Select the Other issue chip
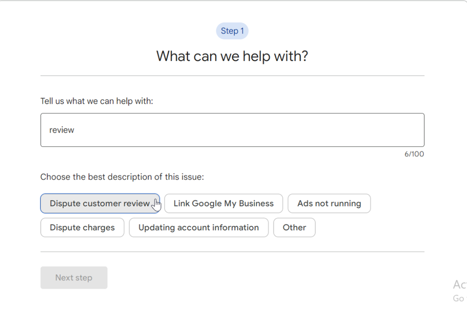Image resolution: width=467 pixels, height=311 pixels. [x=294, y=228]
